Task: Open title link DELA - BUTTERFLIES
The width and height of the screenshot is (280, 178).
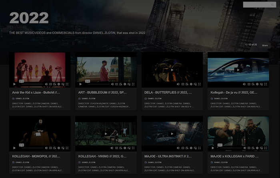Action: coord(168,93)
